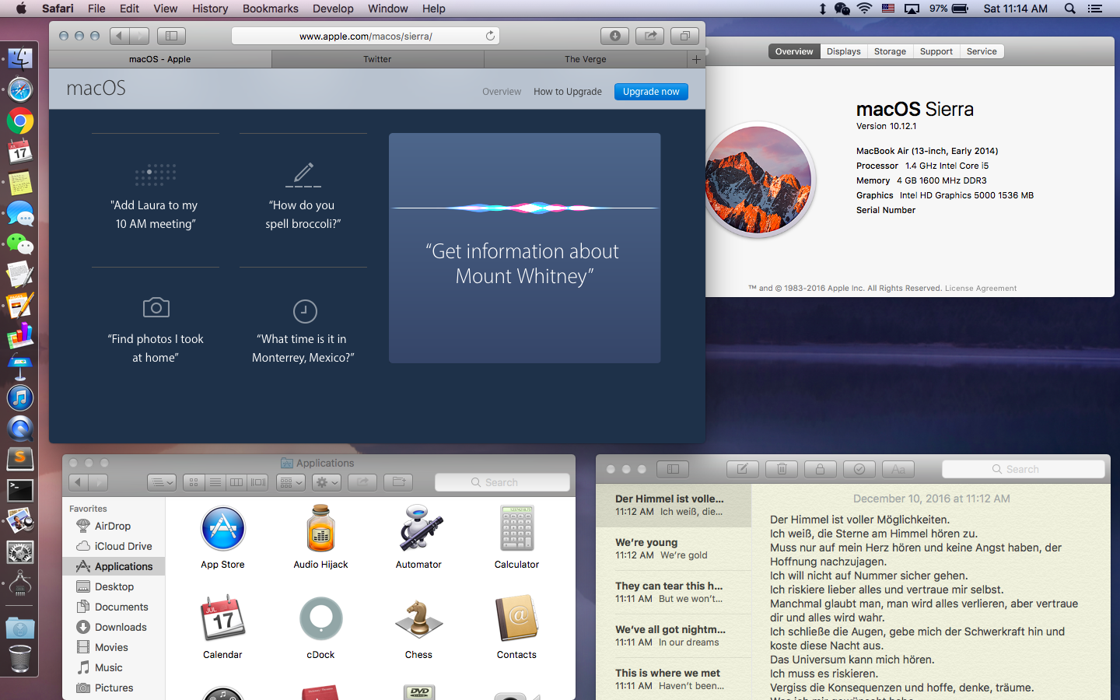1120x700 pixels.
Task: Select the cDock application icon
Action: tap(320, 619)
